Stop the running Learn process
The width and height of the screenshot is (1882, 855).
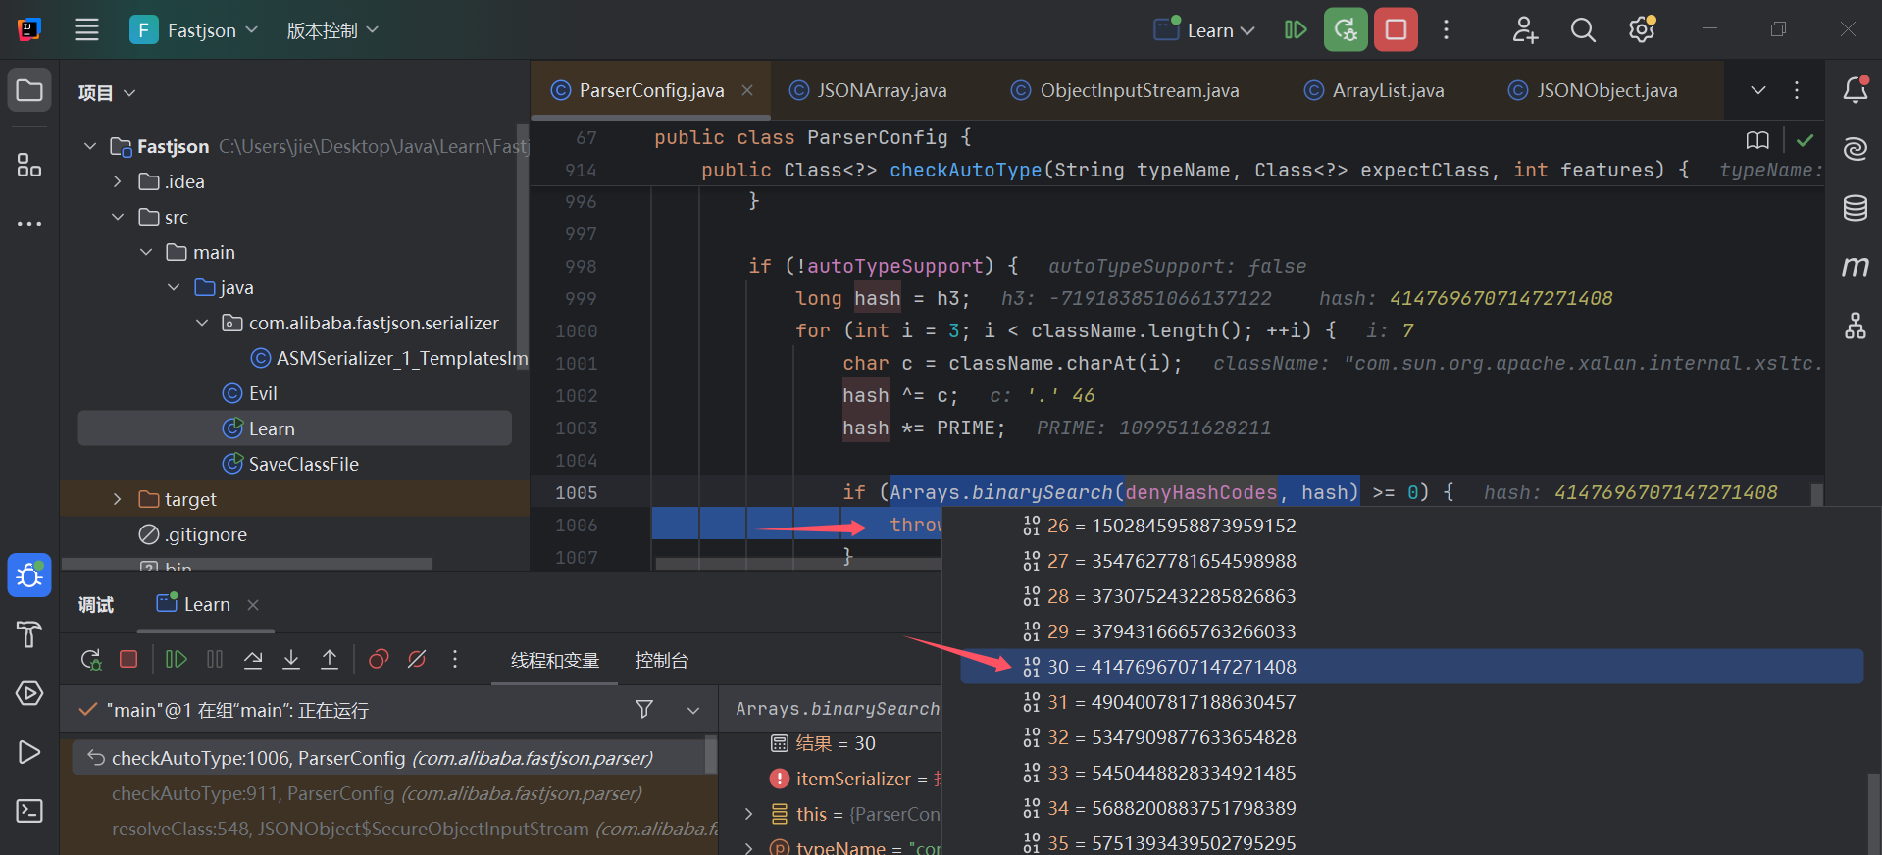point(1396,29)
